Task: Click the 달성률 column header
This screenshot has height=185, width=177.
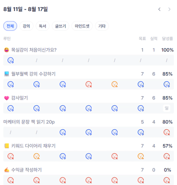Action: coord(167,39)
